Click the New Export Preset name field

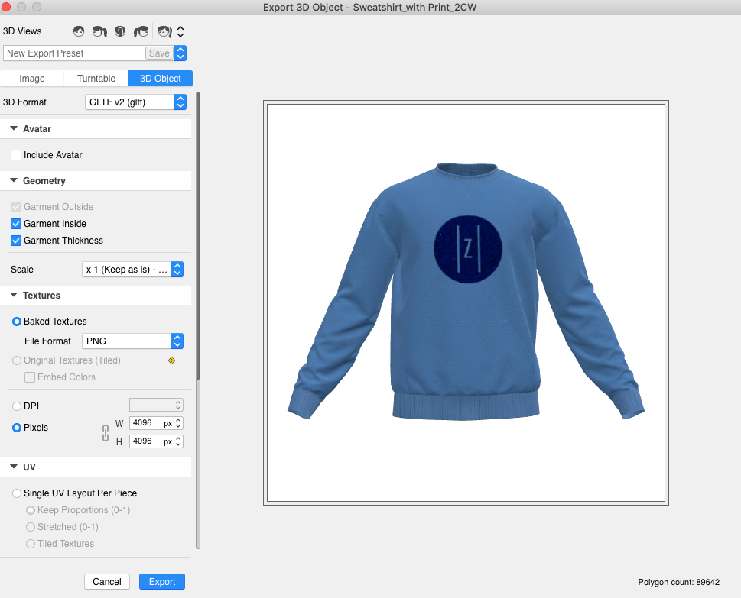(x=74, y=53)
